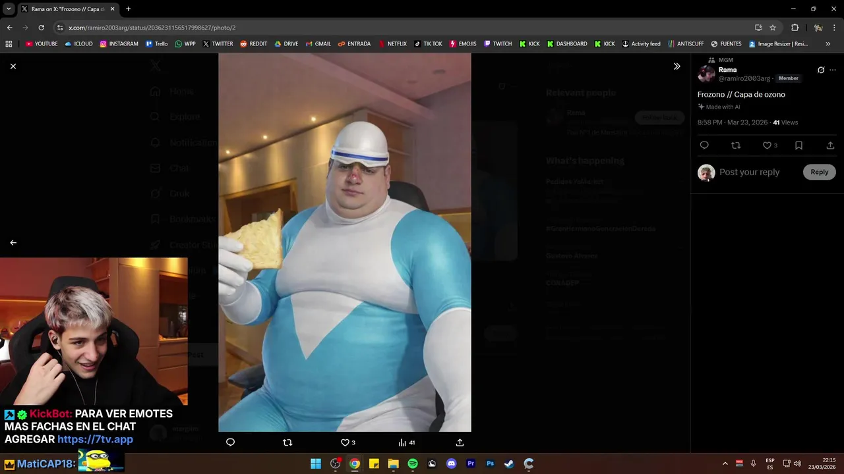
Task: Open Spotify from the taskbar
Action: [413, 463]
